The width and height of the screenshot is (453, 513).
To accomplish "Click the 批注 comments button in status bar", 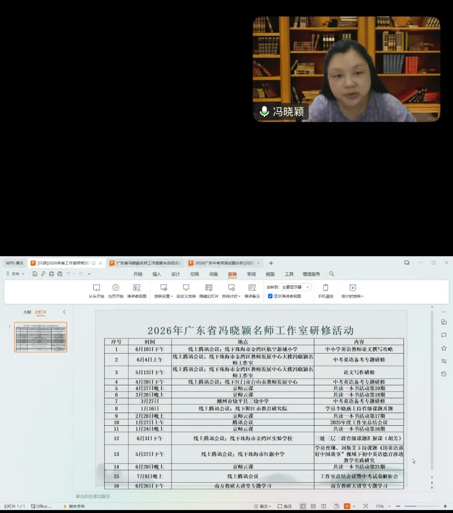I will click(284, 506).
